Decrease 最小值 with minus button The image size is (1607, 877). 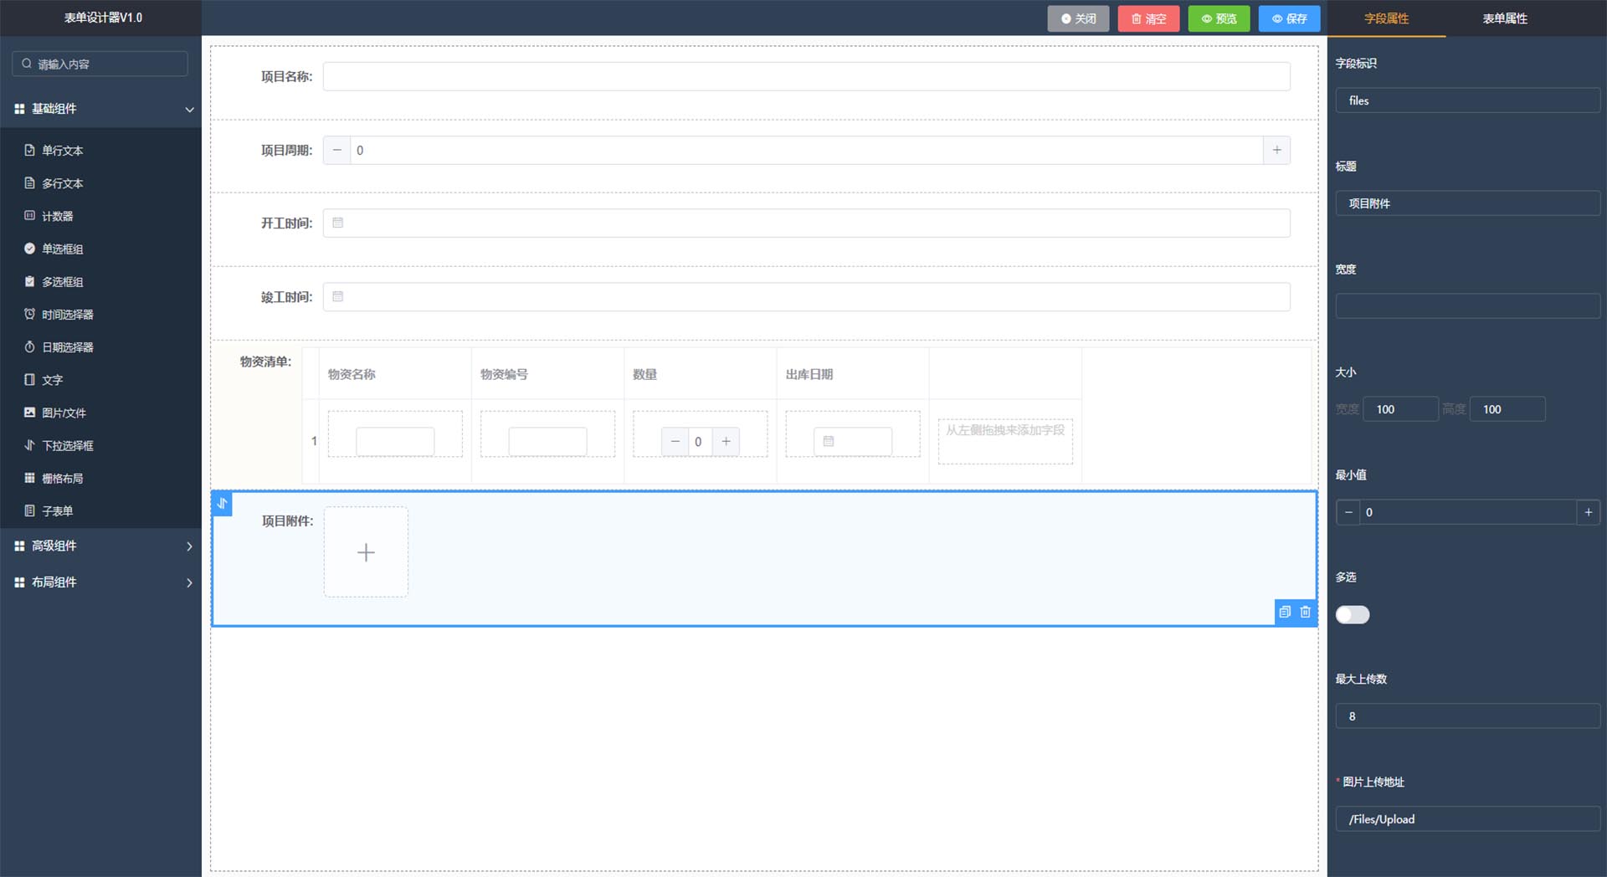tap(1348, 512)
